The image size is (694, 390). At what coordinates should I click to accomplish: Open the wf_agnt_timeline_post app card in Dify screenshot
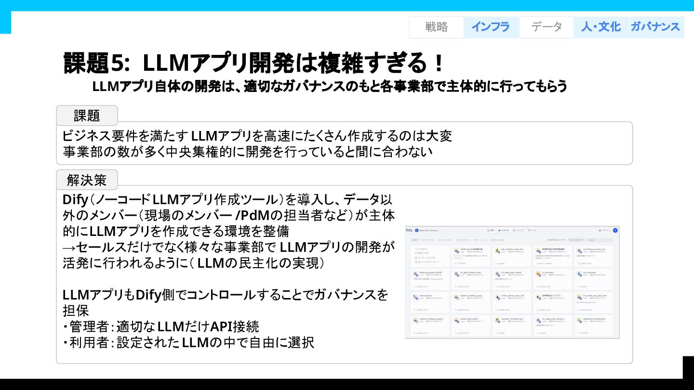pyautogui.click(x=471, y=279)
